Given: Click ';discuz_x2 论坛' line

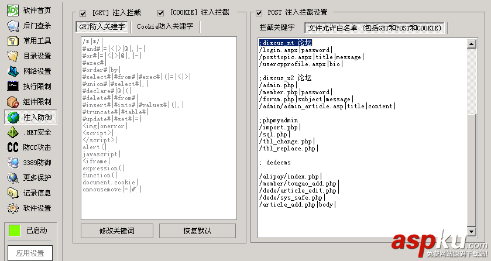Looking at the screenshot, I should tap(285, 78).
